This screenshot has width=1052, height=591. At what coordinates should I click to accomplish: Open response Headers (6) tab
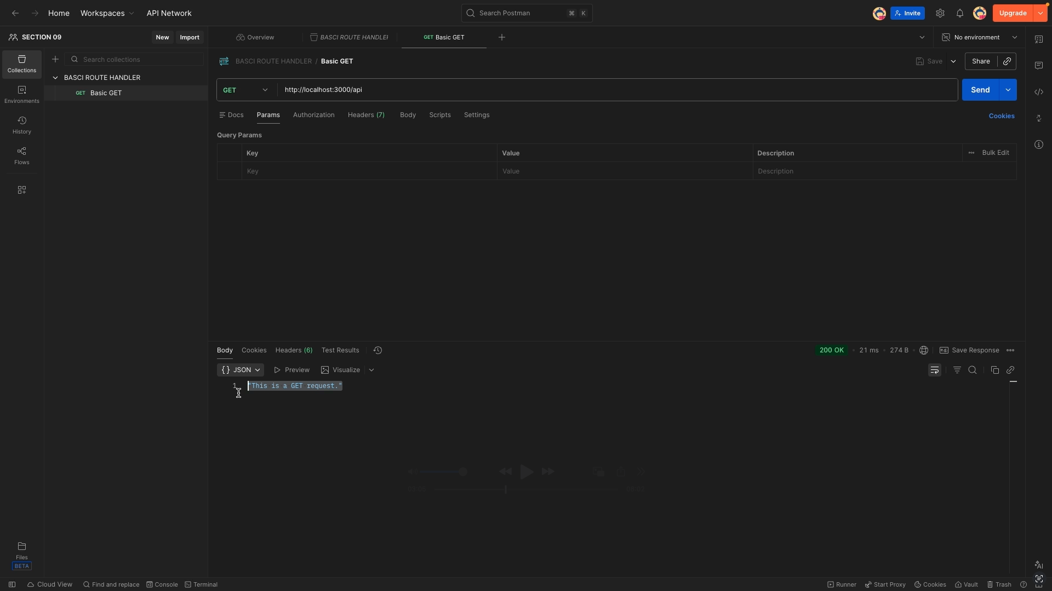[x=294, y=350]
